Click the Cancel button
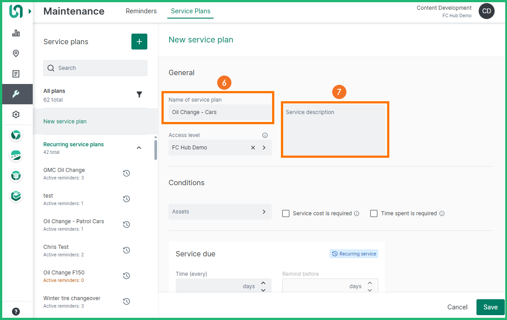Viewport: 507px width, 320px height. pyautogui.click(x=457, y=307)
